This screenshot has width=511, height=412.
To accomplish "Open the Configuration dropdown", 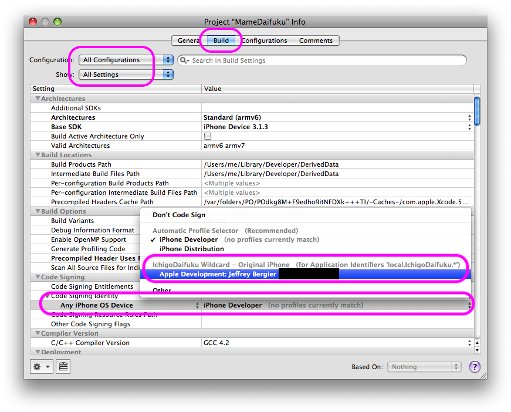I will pyautogui.click(x=126, y=60).
